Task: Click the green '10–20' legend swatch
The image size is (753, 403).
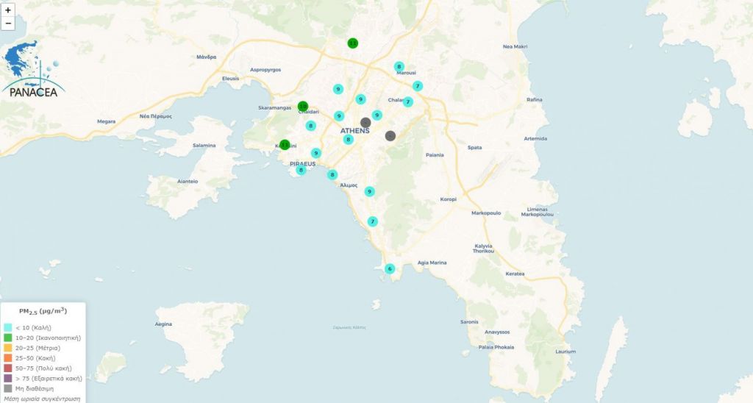Action: (x=8, y=338)
